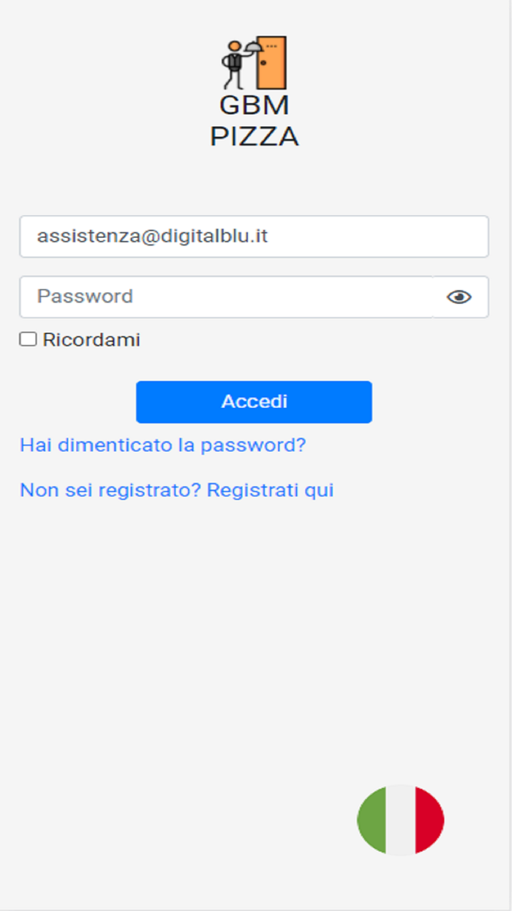Image resolution: width=512 pixels, height=911 pixels.
Task: Follow the 'Registrati qui' link
Action: 270,490
